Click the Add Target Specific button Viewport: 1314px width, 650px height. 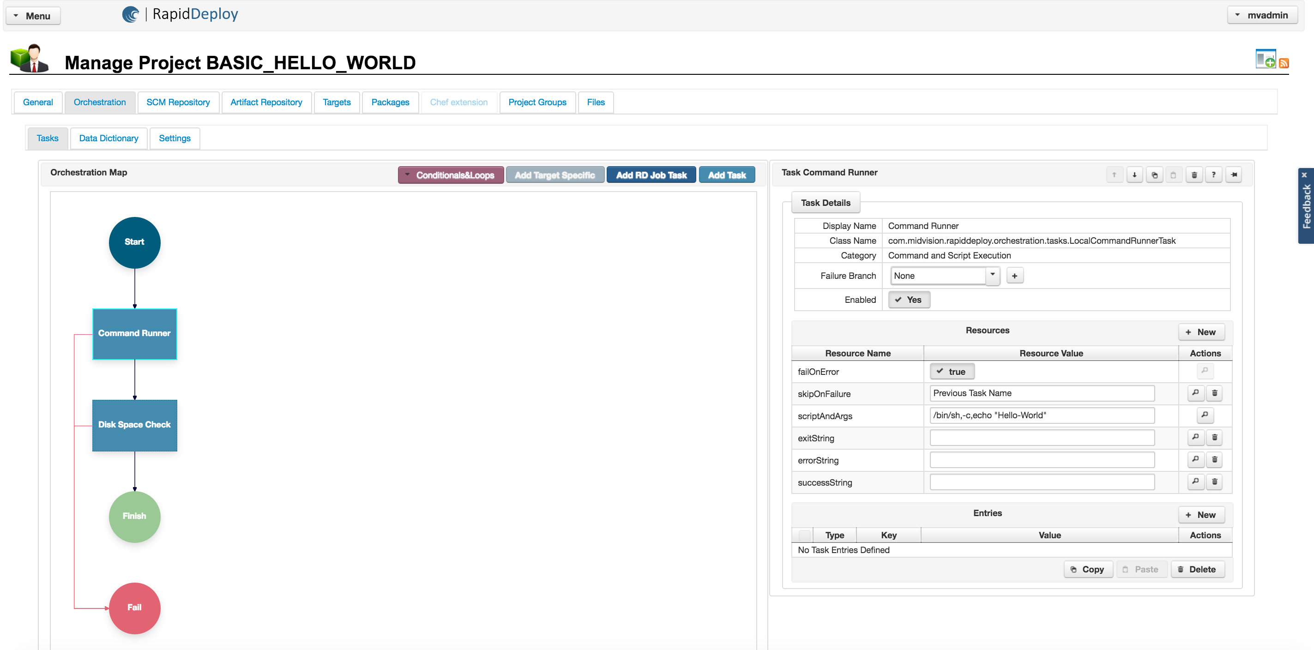[555, 175]
